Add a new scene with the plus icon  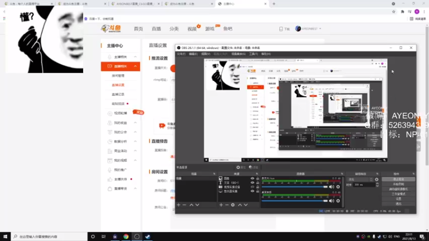[x=179, y=205]
